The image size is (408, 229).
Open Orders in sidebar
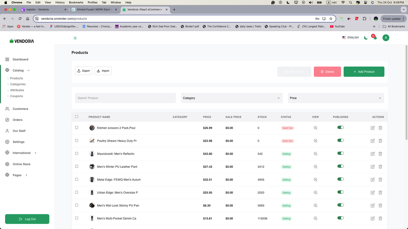18,120
